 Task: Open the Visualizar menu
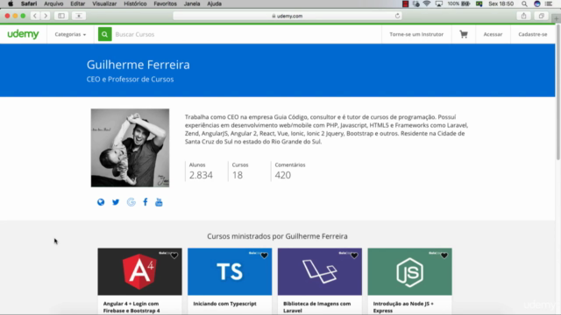pos(104,3)
